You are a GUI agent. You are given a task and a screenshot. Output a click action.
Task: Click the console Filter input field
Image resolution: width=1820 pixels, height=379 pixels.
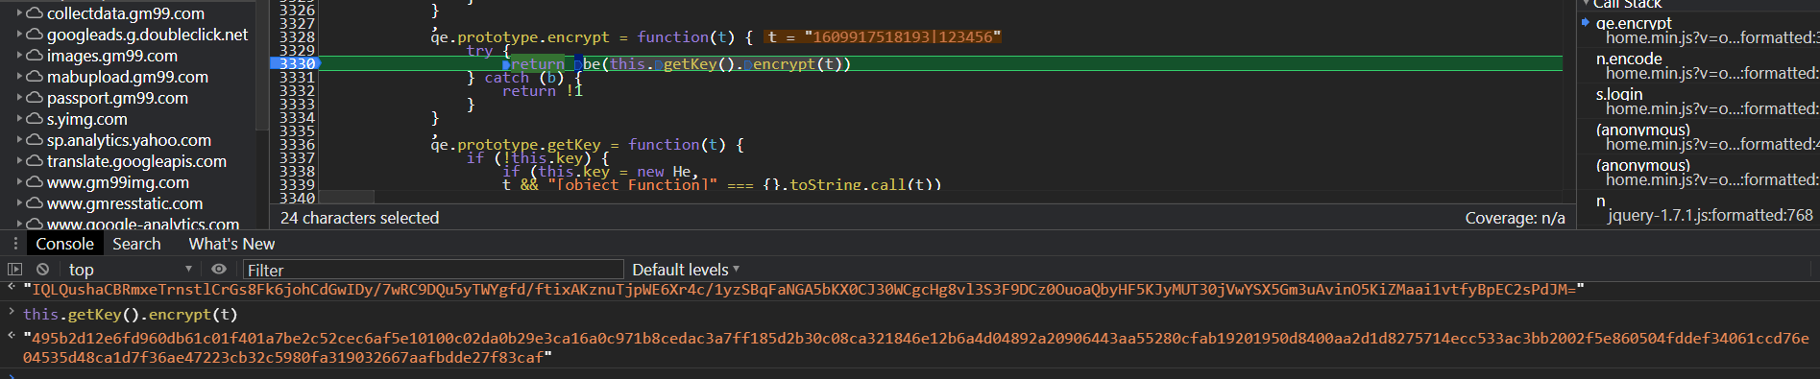(433, 270)
